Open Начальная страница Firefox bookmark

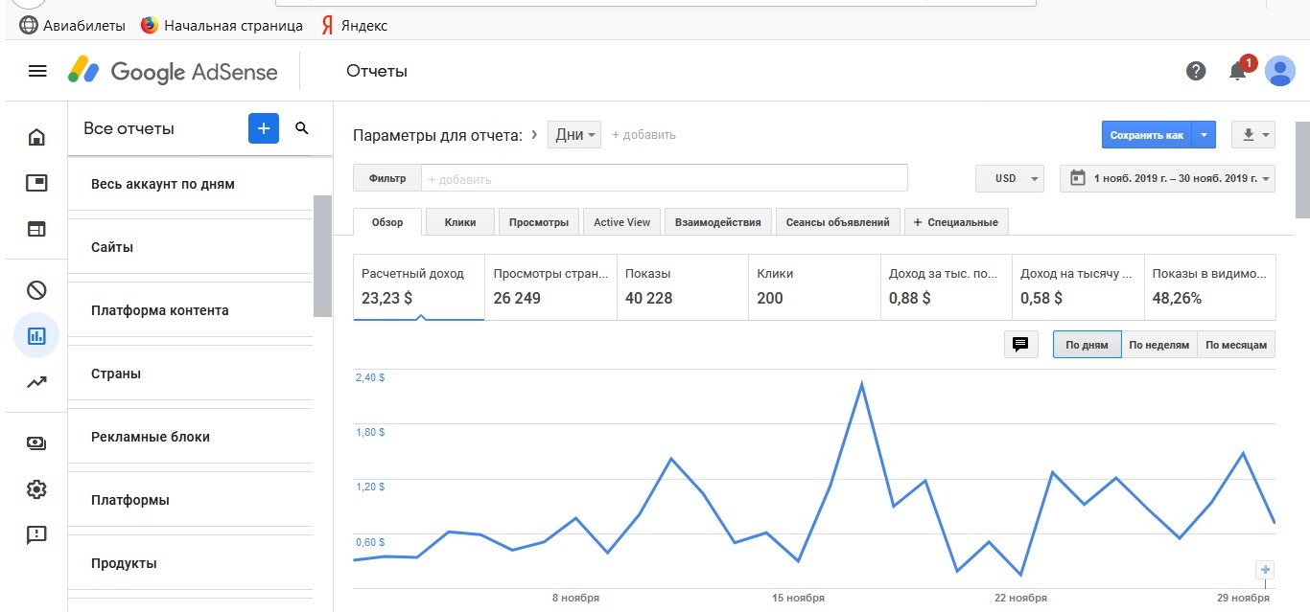[222, 26]
